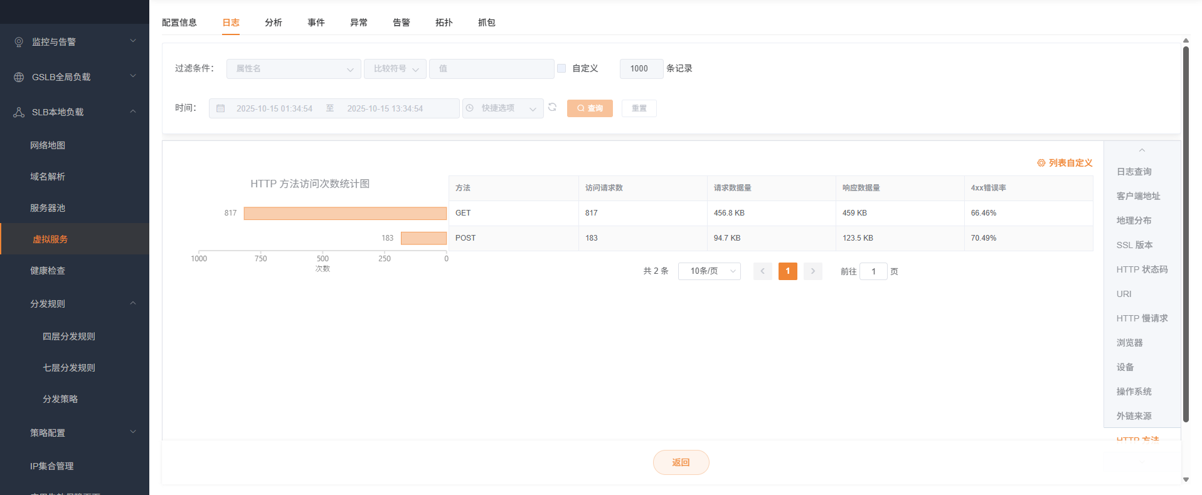
Task: Click the record count input field
Action: click(x=641, y=69)
